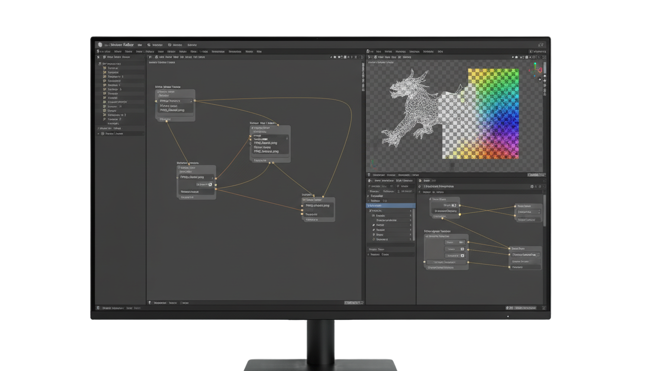649x371 pixels.
Task: Open the dropdown in the top-left node of the main editor
Action: click(x=175, y=101)
